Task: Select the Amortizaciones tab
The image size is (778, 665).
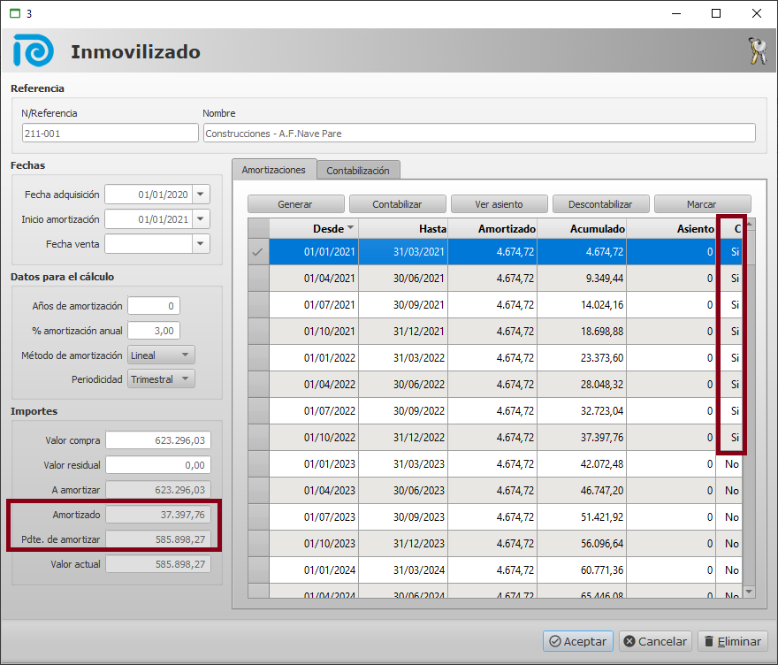Action: click(x=274, y=169)
